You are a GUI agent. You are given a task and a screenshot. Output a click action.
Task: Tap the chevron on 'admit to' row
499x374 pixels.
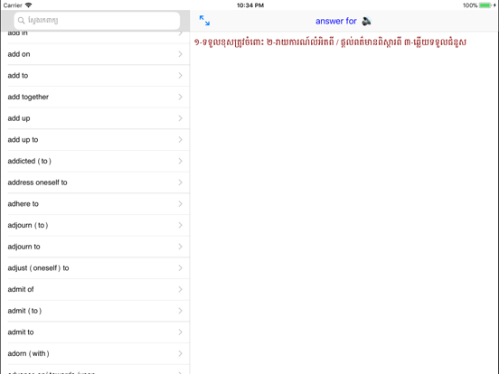point(181,332)
